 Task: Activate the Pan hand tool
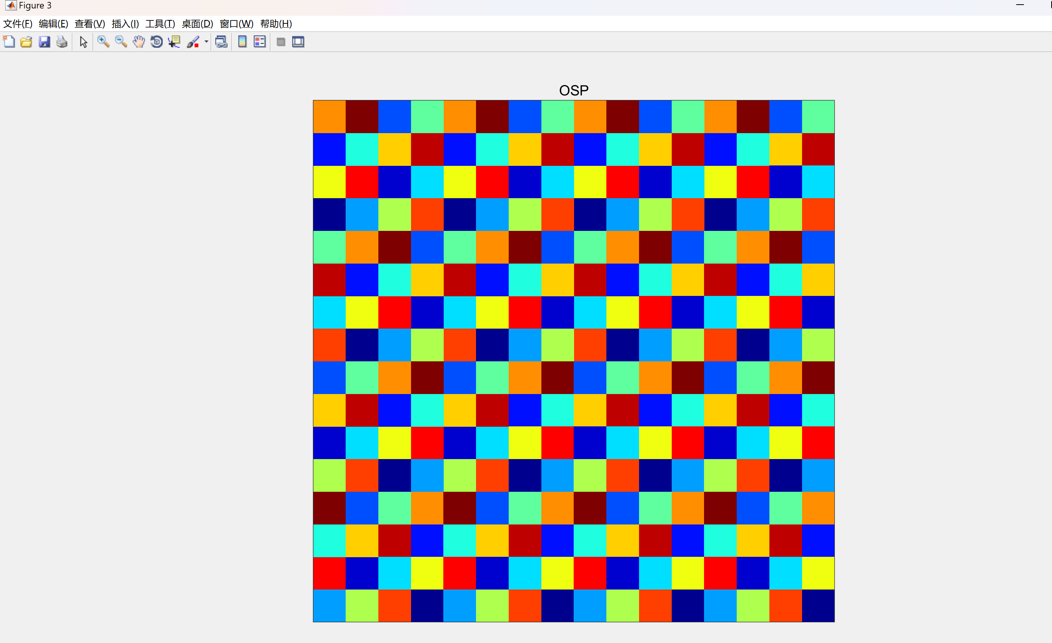(139, 42)
